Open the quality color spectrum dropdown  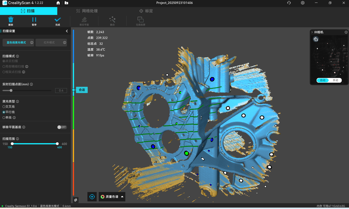pos(112,197)
